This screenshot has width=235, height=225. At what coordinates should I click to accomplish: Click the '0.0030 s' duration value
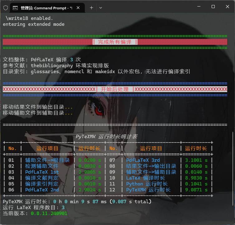click(90, 166)
